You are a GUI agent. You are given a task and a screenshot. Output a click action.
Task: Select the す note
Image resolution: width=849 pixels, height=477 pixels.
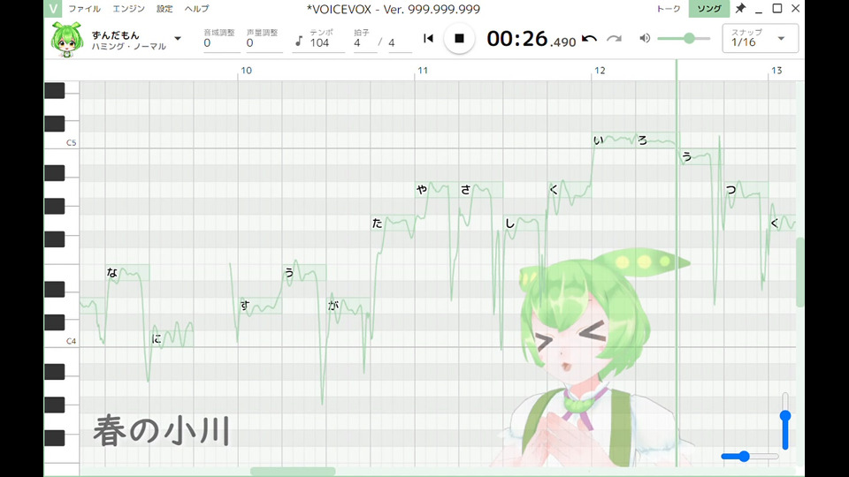pos(260,306)
